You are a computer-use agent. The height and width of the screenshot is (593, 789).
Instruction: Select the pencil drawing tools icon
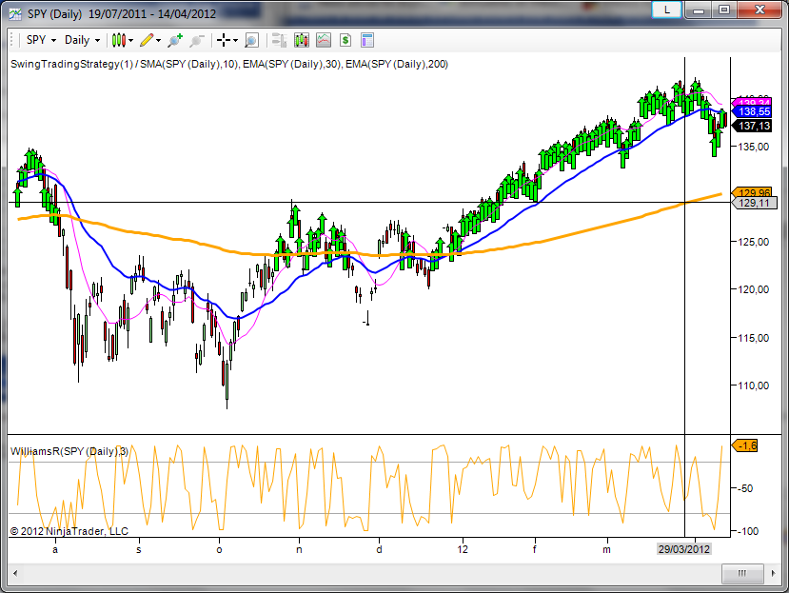[147, 40]
